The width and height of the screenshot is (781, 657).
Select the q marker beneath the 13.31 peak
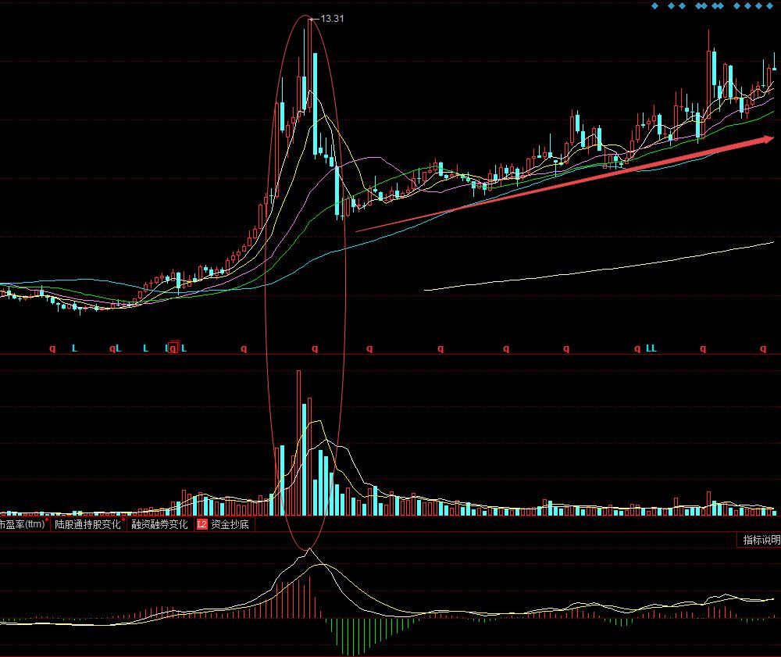click(x=316, y=348)
